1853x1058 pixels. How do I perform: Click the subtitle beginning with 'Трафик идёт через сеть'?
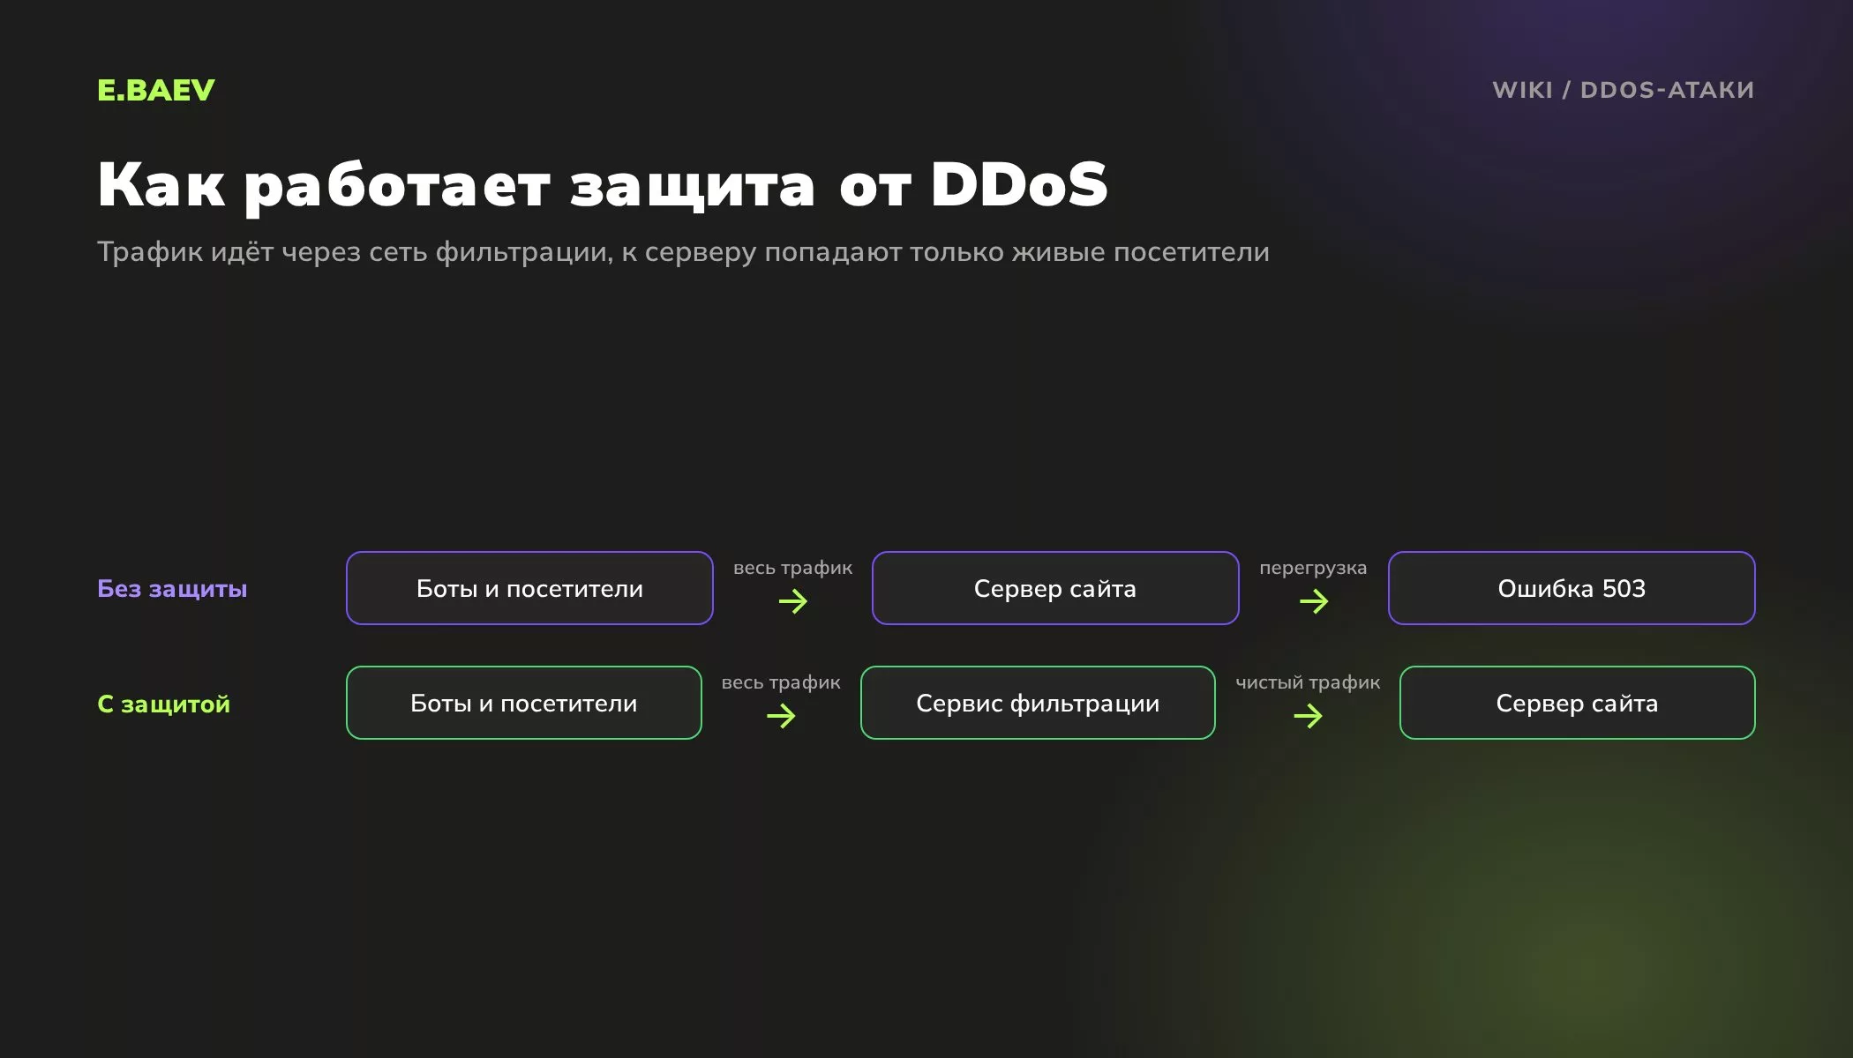tap(683, 252)
